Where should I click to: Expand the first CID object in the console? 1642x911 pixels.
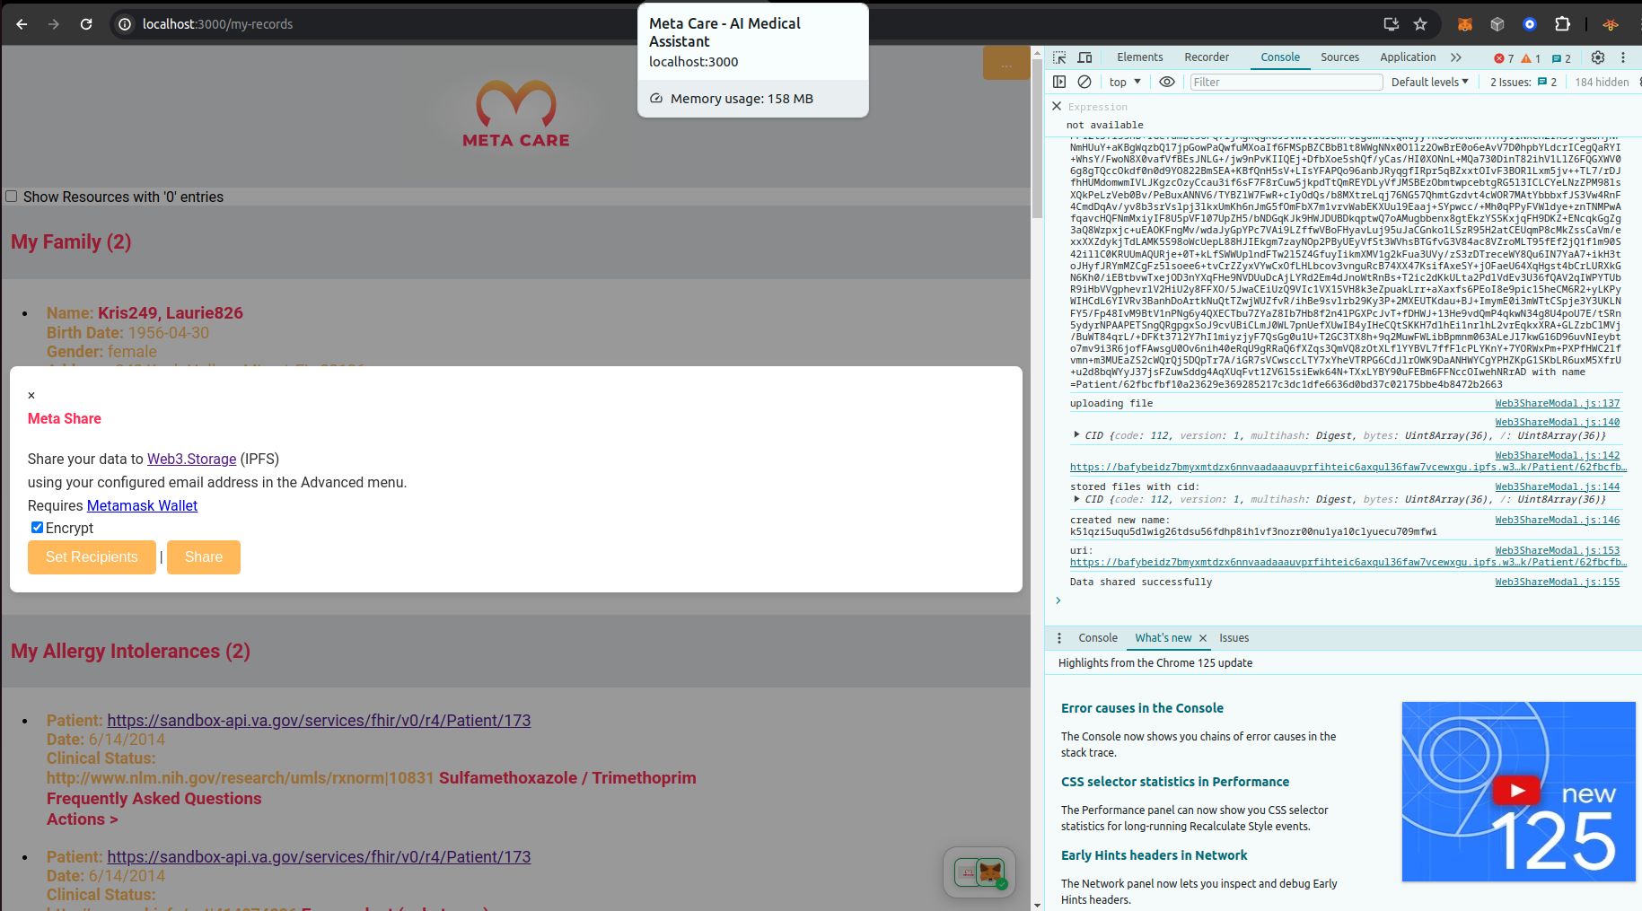pyautogui.click(x=1076, y=435)
